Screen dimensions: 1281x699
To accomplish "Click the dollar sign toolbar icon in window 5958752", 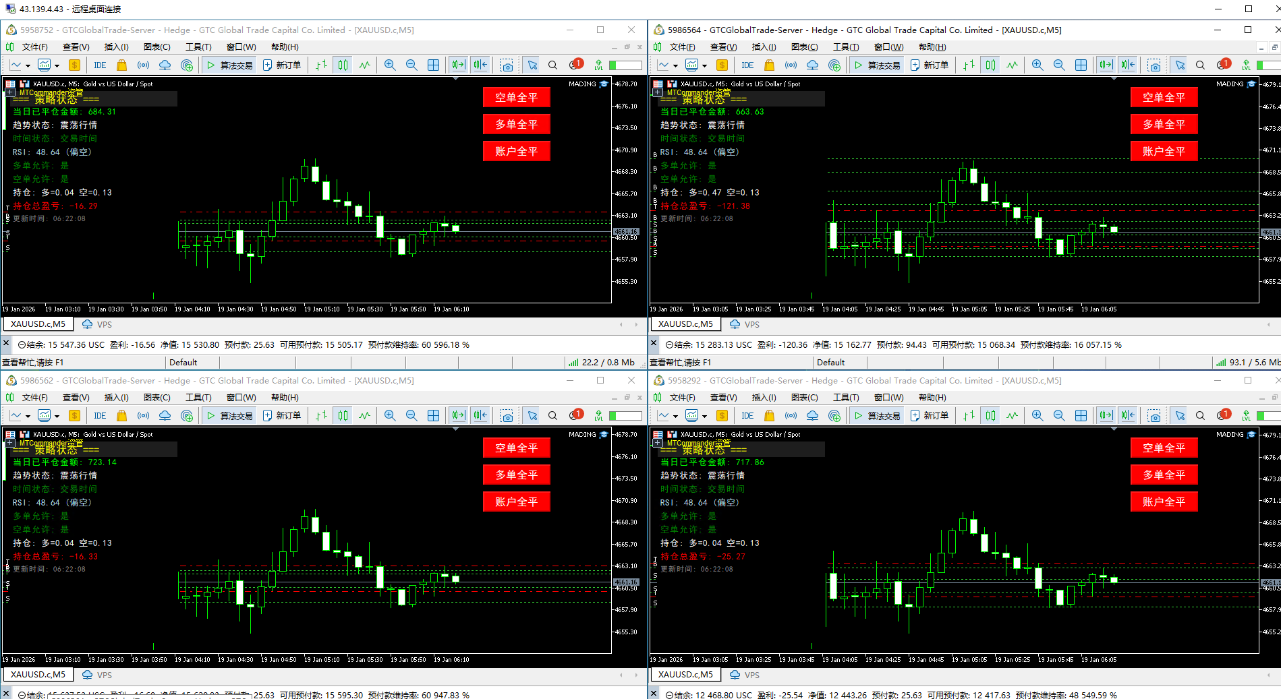I will click(x=74, y=65).
